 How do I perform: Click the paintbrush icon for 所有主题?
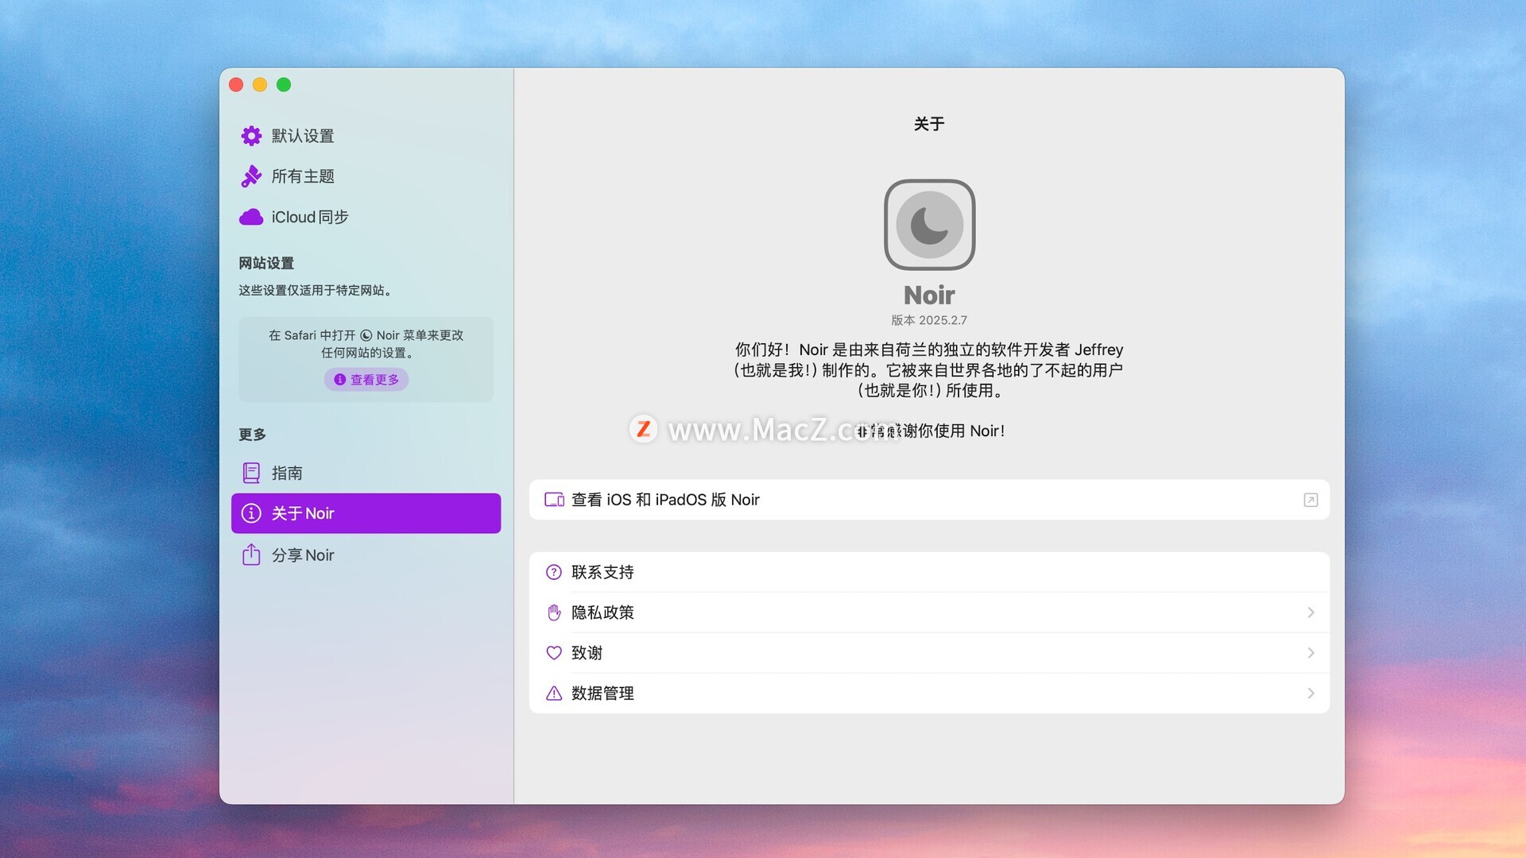coord(251,176)
